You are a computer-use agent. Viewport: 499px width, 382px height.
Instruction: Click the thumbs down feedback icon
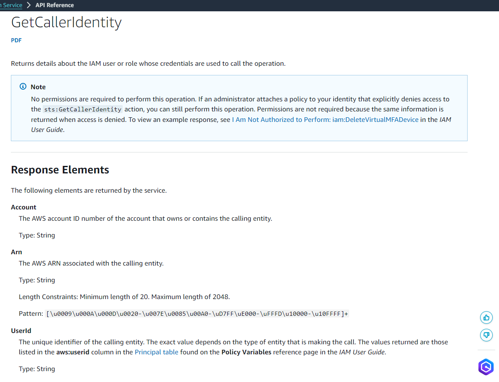[x=486, y=335]
